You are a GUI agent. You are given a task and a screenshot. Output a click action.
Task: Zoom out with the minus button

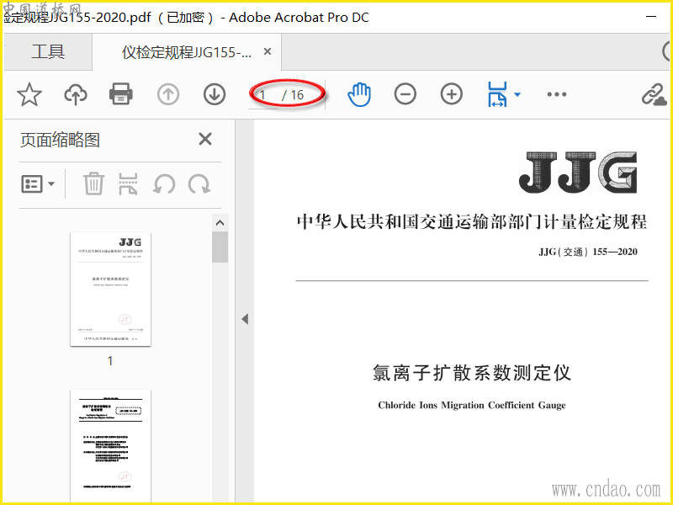(x=405, y=94)
